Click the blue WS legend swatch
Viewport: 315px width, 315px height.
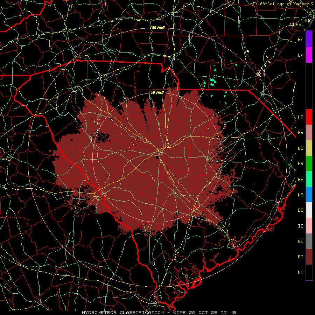[x=309, y=195]
